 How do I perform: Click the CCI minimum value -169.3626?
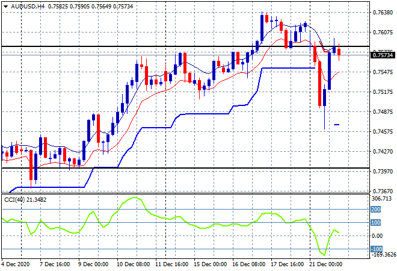[x=383, y=254]
